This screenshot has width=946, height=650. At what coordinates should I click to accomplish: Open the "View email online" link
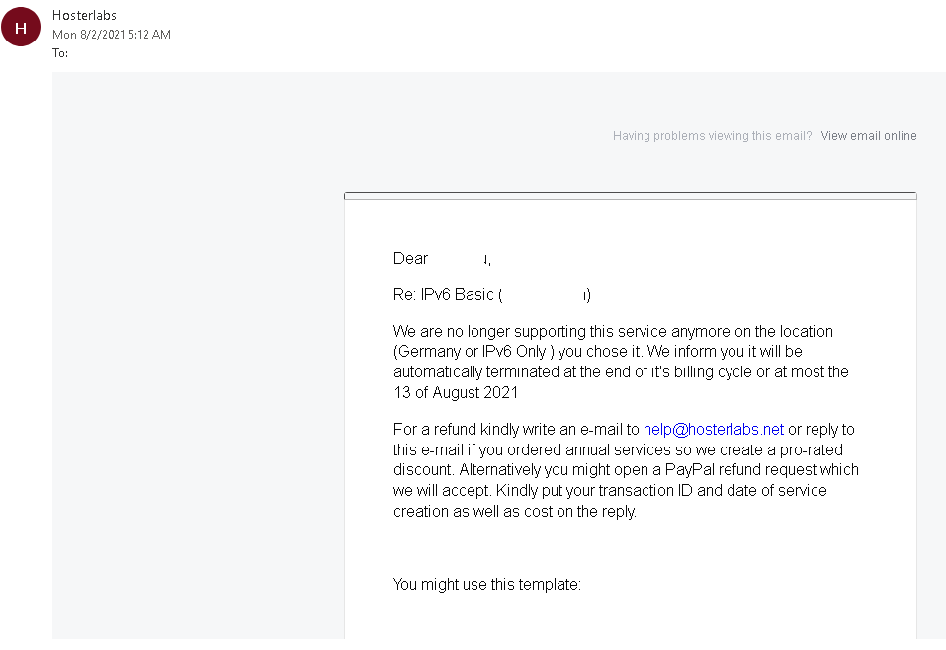(x=868, y=136)
